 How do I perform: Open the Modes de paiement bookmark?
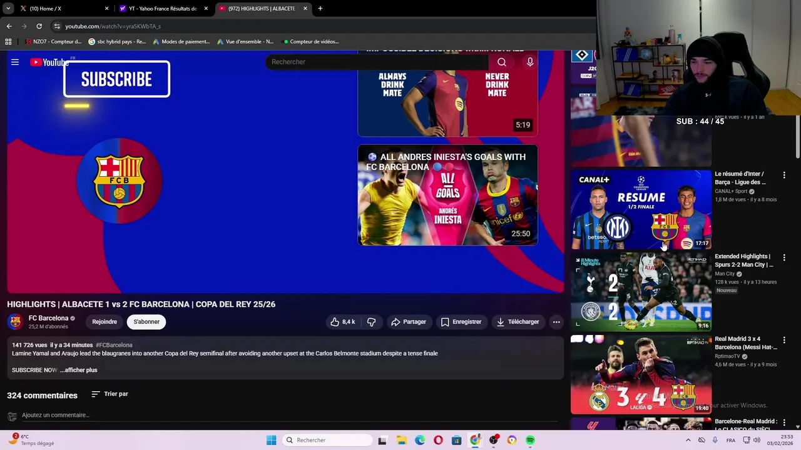(181, 42)
